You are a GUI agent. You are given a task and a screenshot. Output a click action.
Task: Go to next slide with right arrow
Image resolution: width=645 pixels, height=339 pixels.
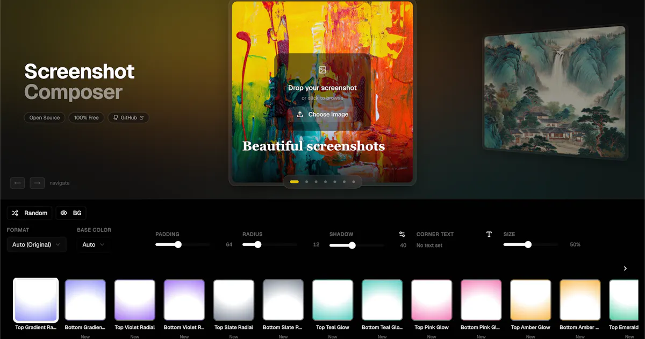click(x=37, y=183)
